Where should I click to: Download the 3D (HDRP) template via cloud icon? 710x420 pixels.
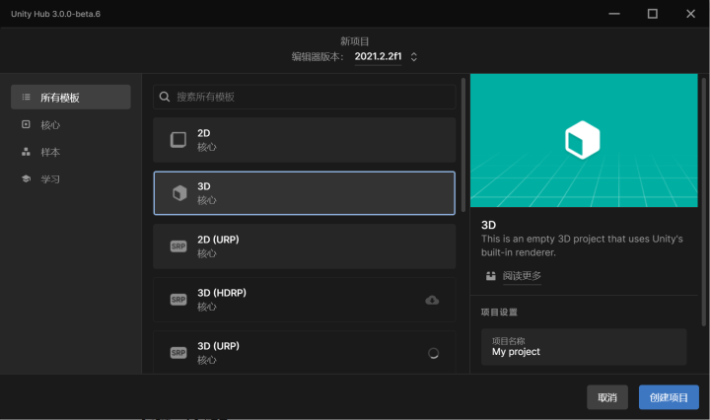coord(432,300)
